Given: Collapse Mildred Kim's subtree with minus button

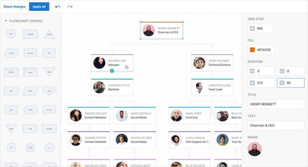Looking at the screenshot, I should click(112, 71).
